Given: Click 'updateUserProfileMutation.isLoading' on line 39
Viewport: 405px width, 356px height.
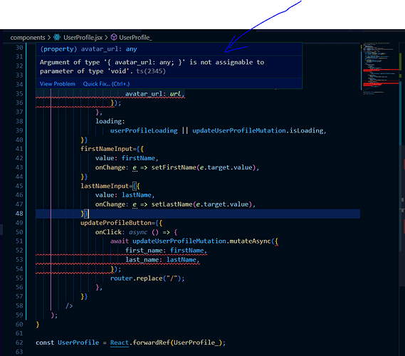Looking at the screenshot, I should (x=258, y=131).
